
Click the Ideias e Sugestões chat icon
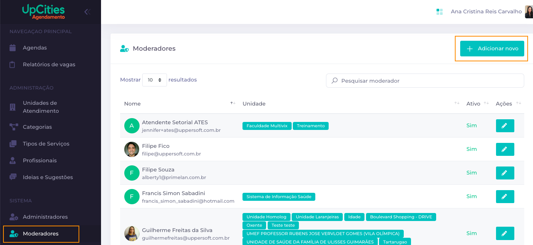point(13,177)
